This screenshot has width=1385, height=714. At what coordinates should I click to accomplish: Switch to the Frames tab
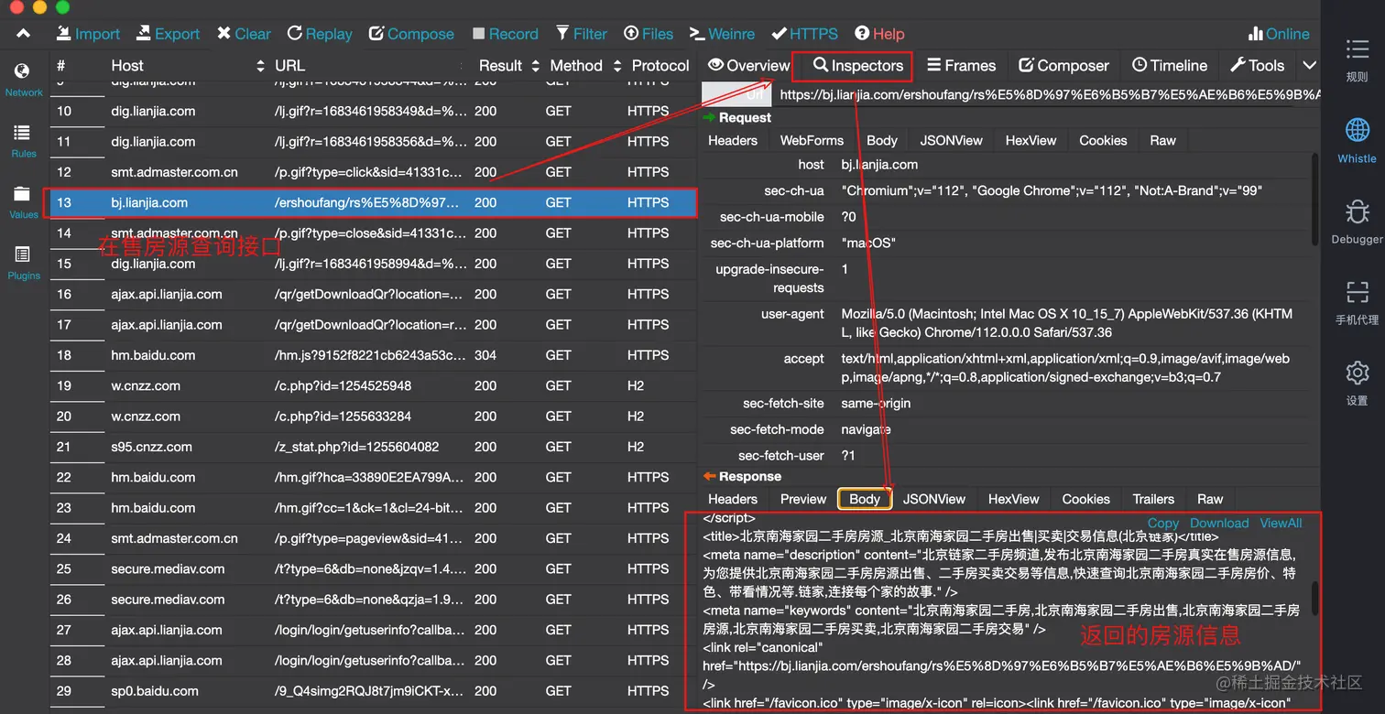click(961, 66)
